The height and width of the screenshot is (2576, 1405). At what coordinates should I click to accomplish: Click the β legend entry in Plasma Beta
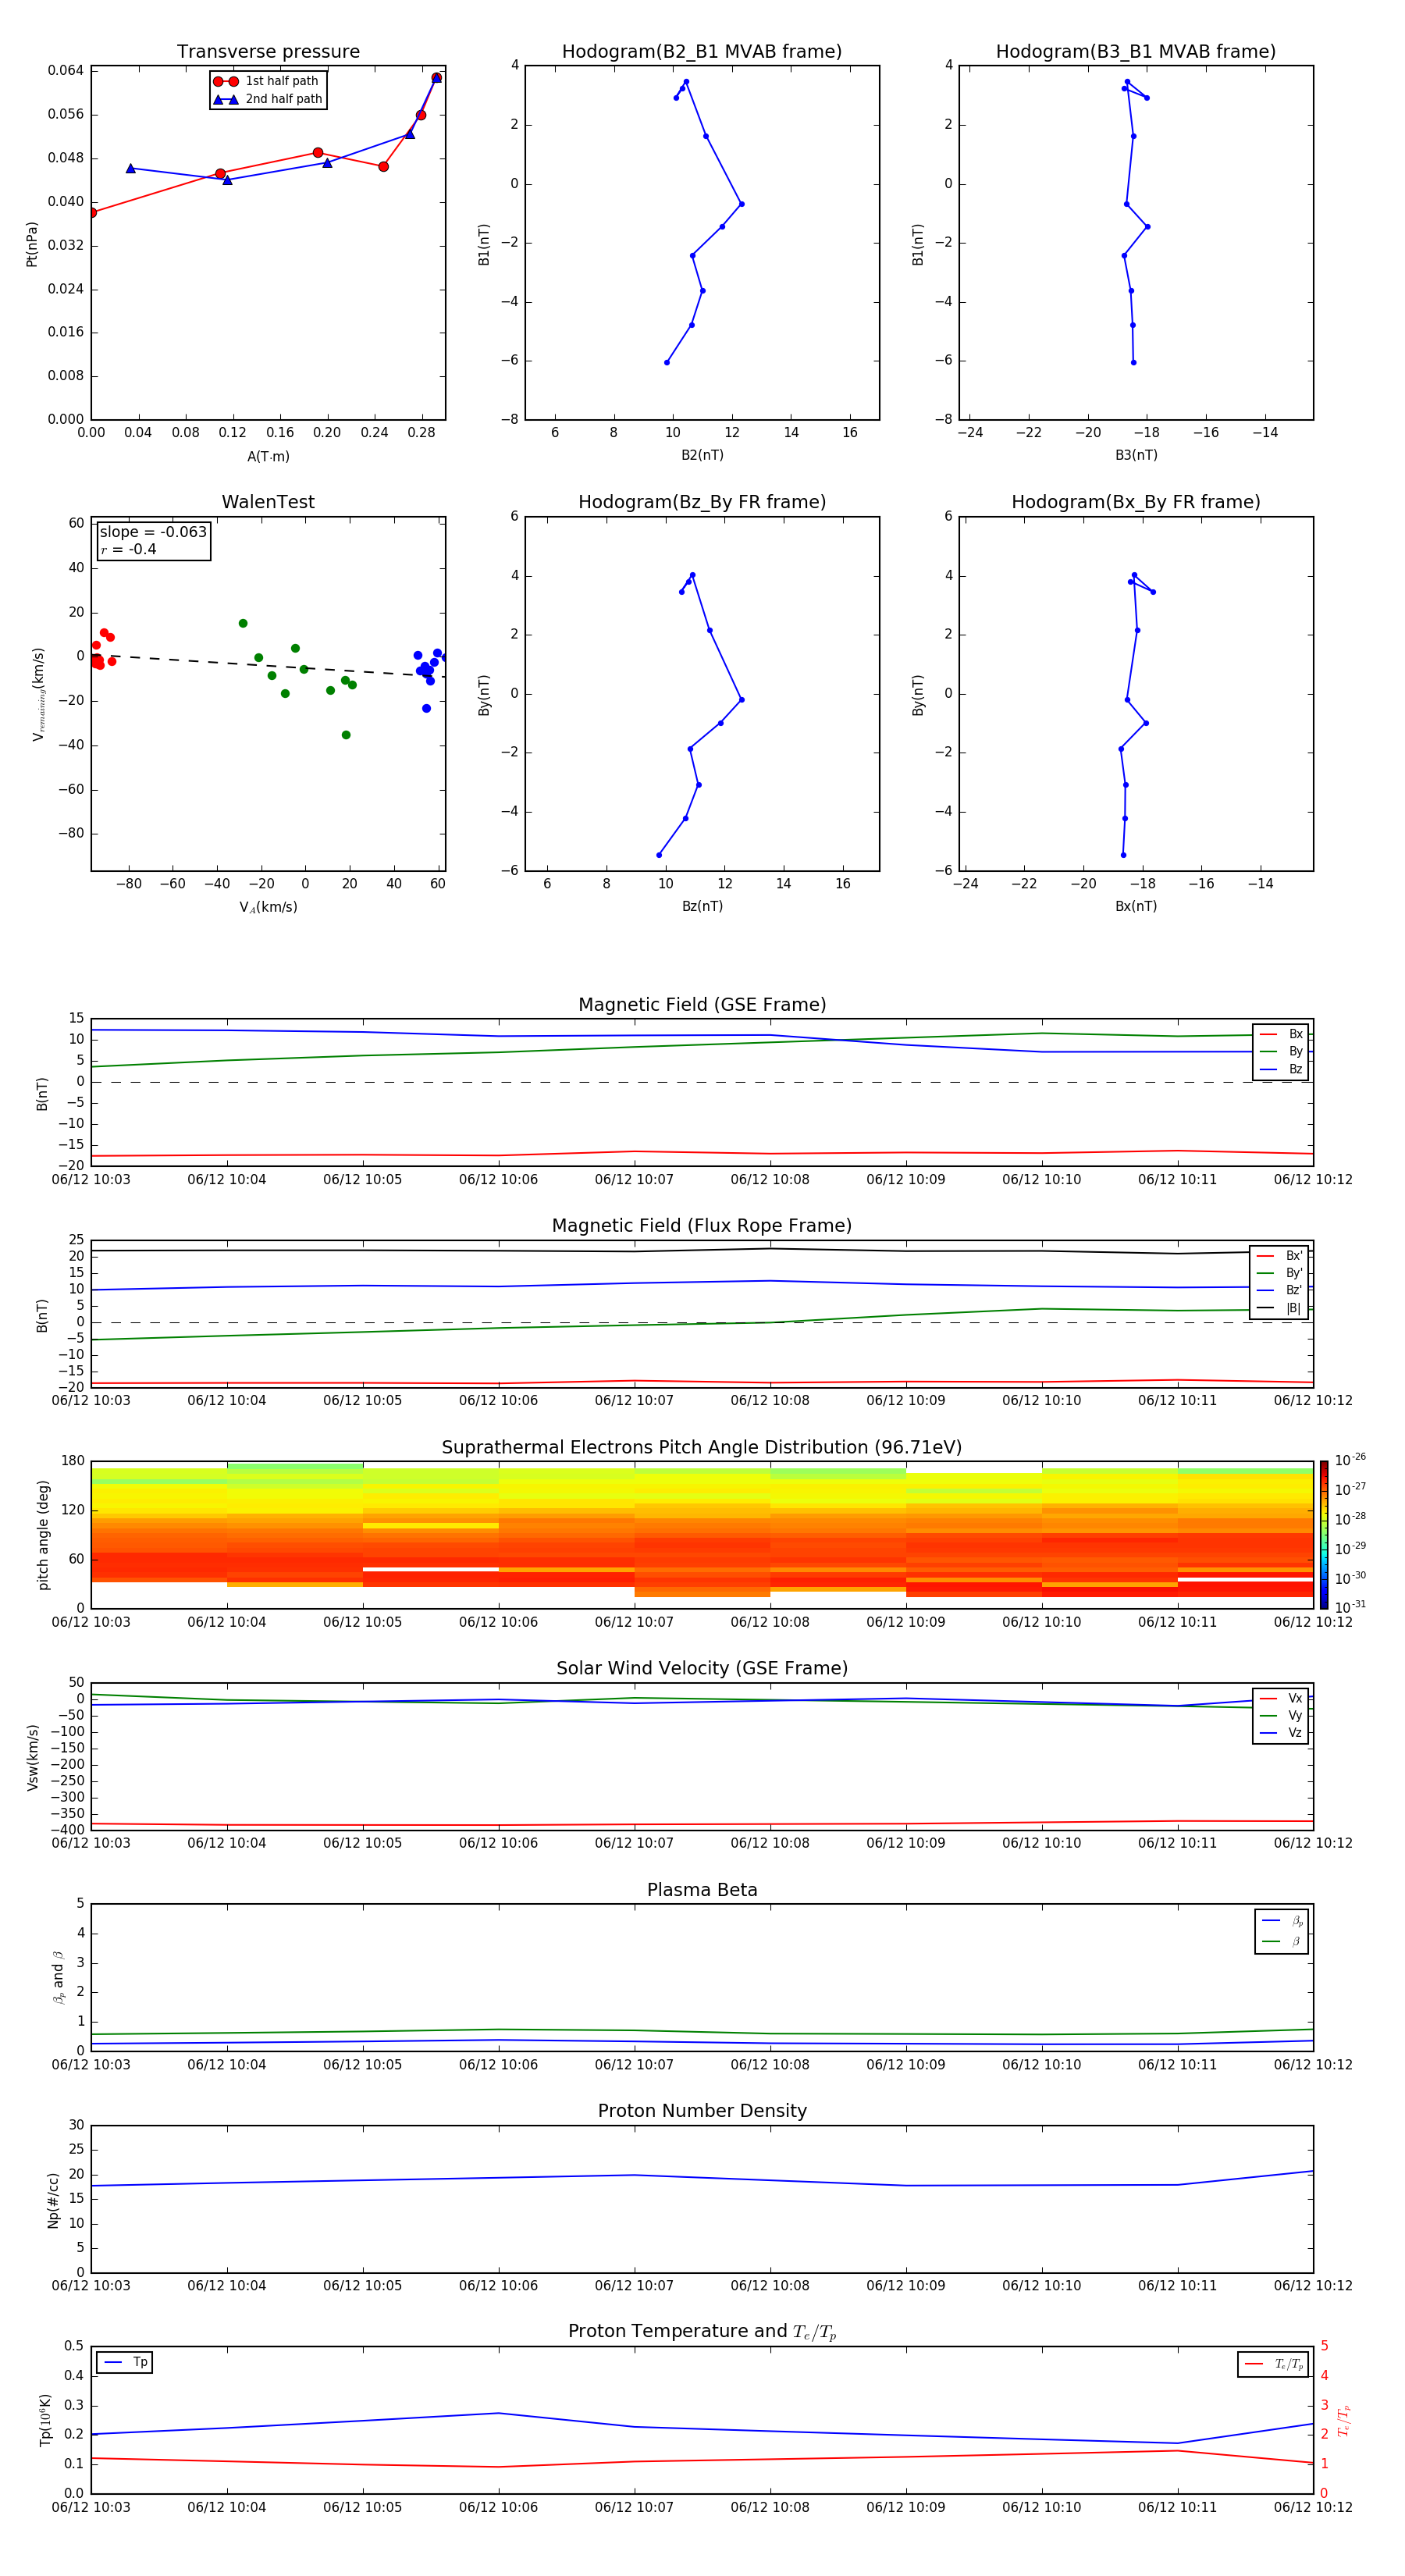coord(1282,1941)
